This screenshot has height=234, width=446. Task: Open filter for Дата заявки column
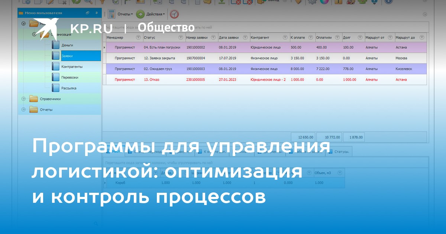click(x=245, y=38)
